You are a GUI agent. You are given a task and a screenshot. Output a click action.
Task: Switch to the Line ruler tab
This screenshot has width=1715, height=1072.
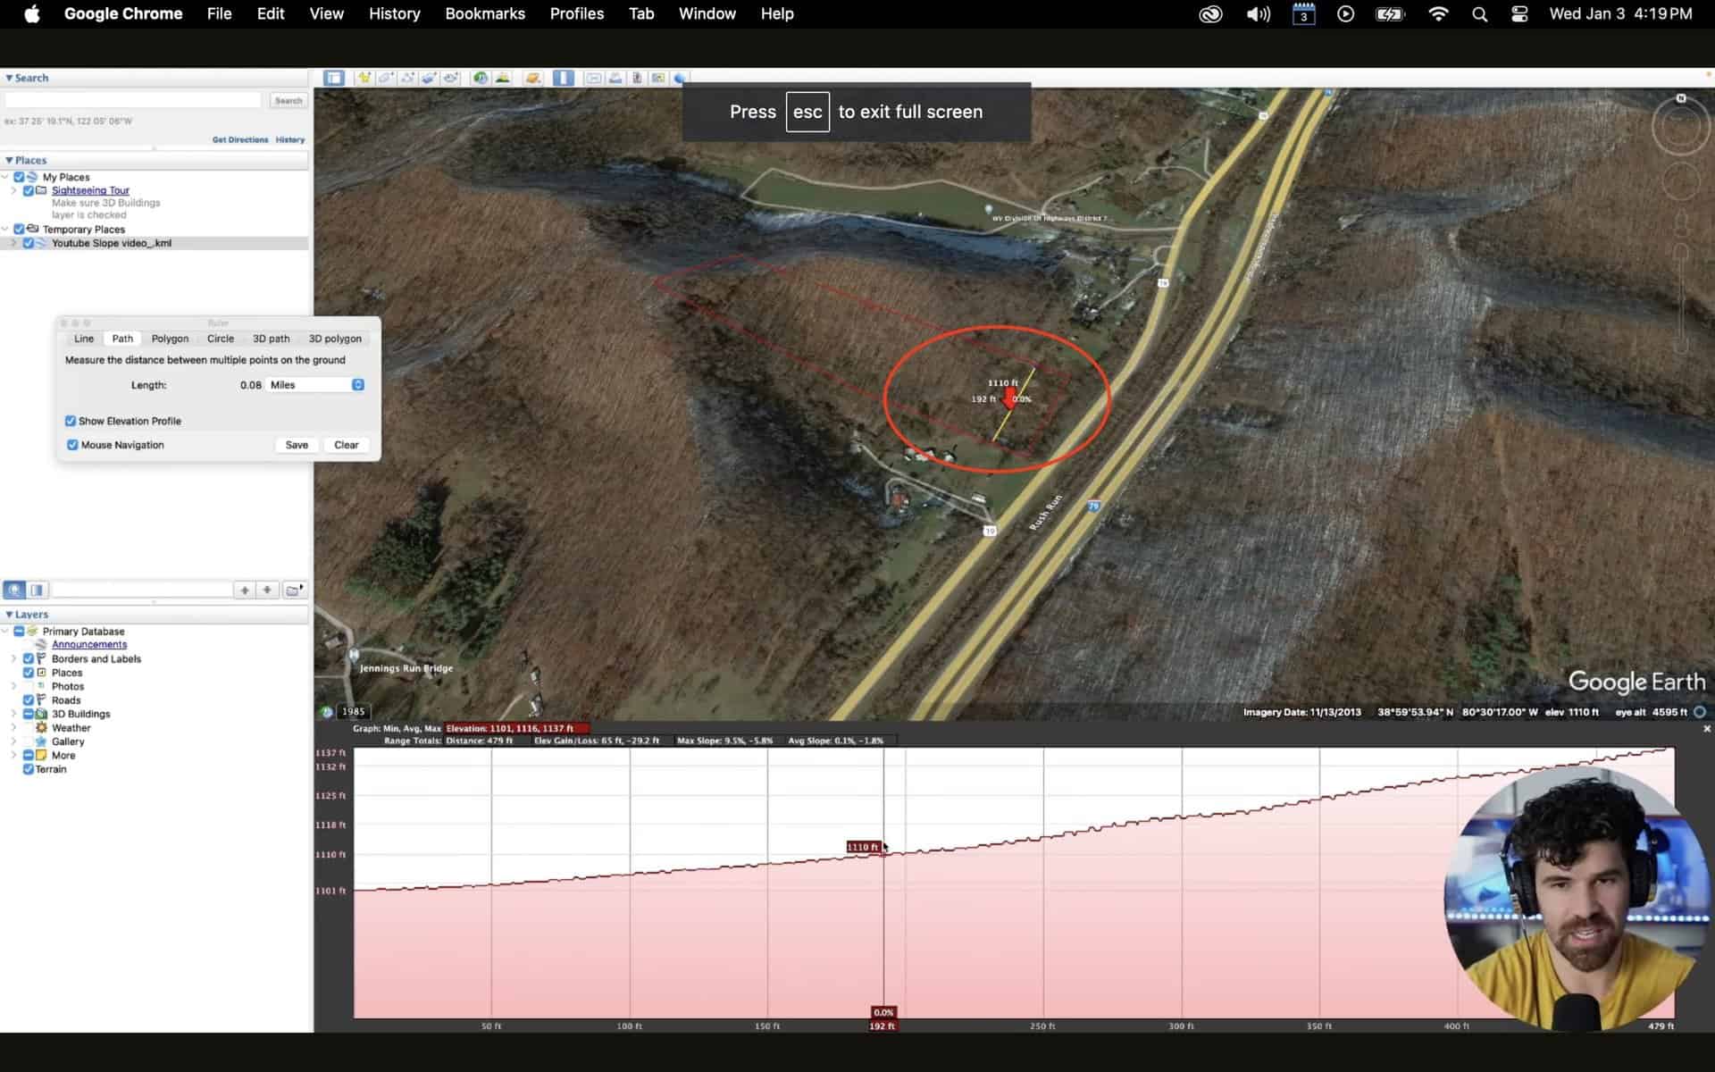pyautogui.click(x=84, y=339)
